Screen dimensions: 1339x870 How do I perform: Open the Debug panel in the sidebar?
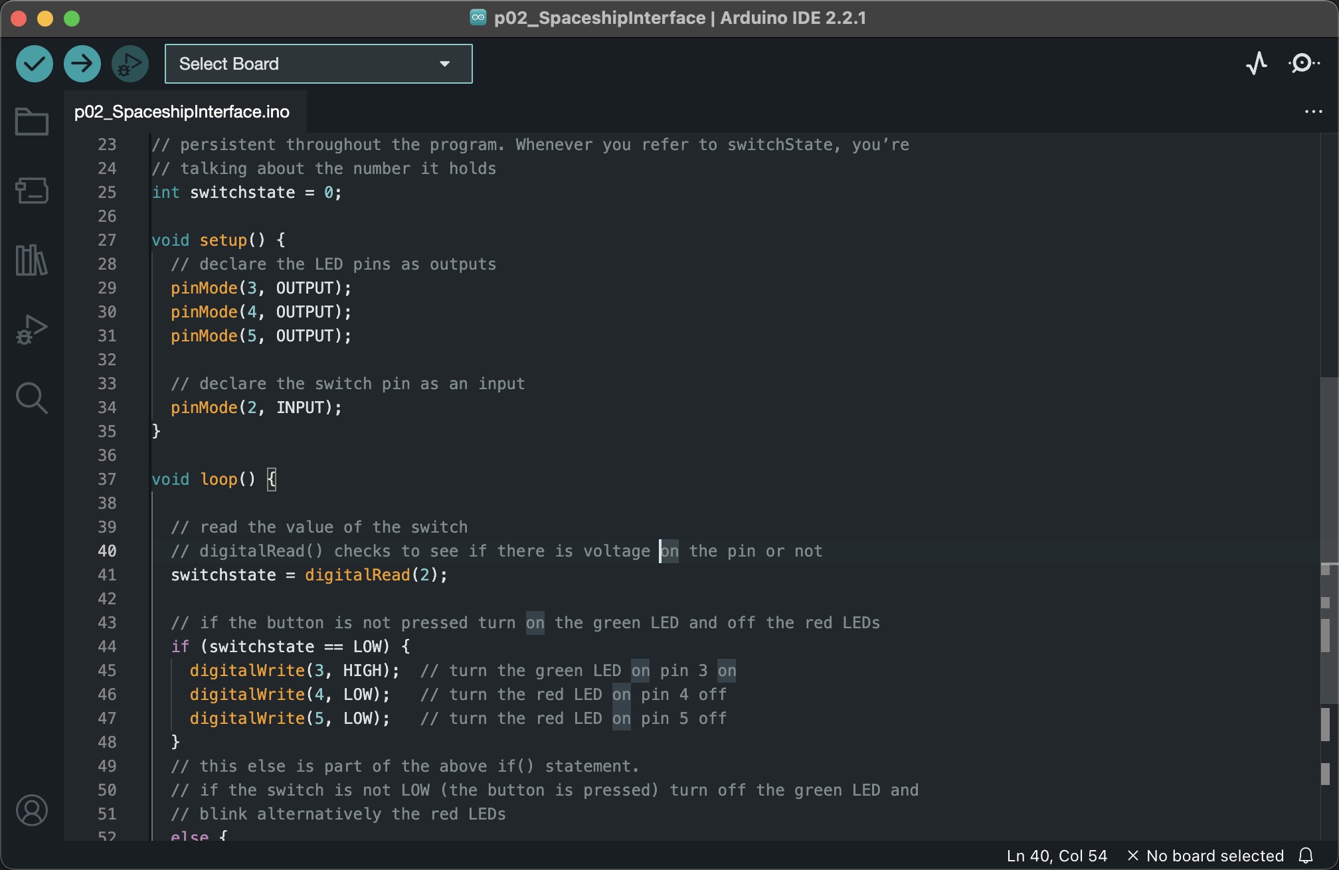point(32,329)
